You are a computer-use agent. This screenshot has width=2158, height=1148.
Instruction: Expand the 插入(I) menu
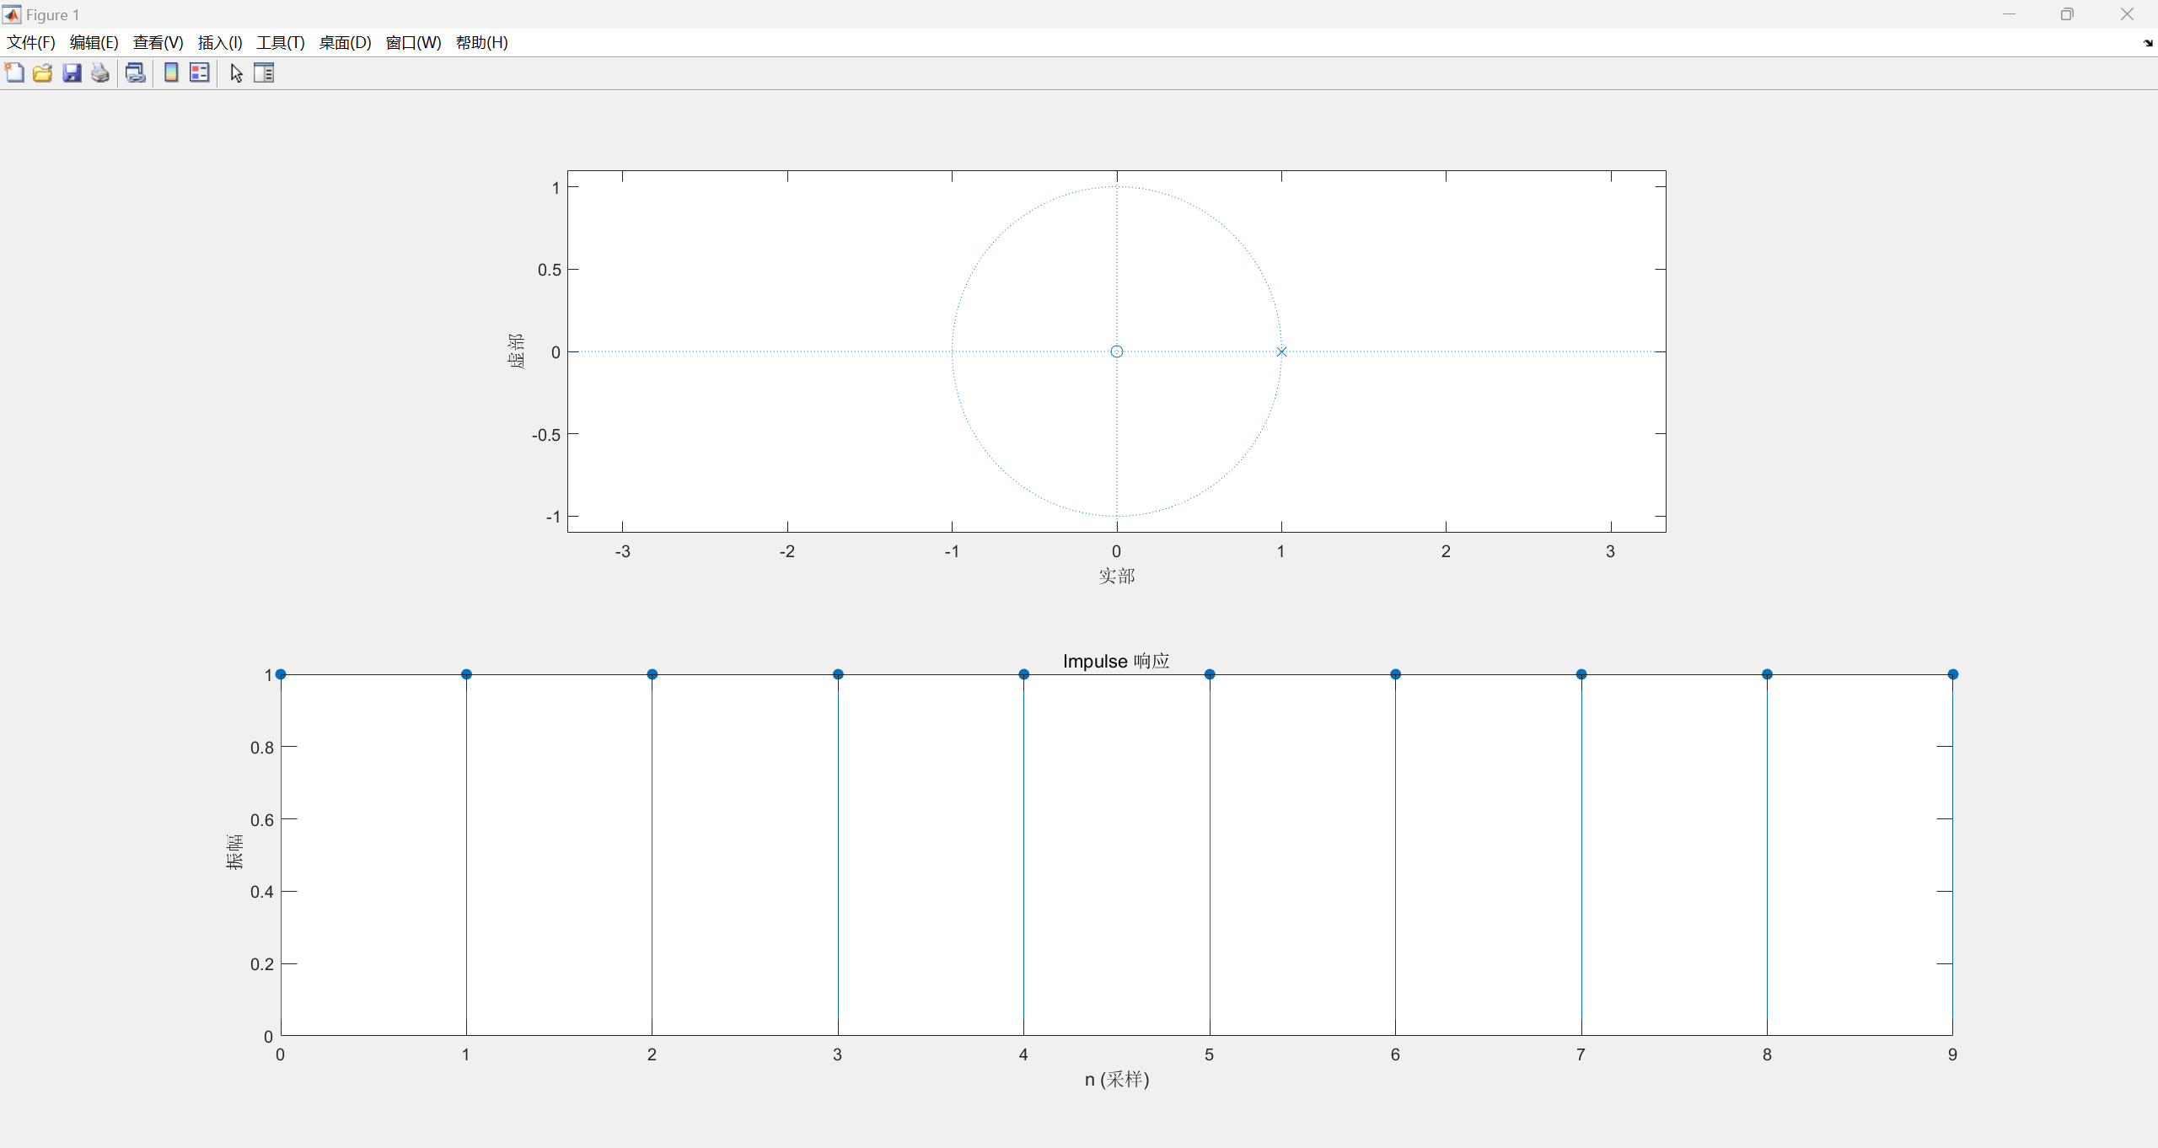(x=220, y=43)
